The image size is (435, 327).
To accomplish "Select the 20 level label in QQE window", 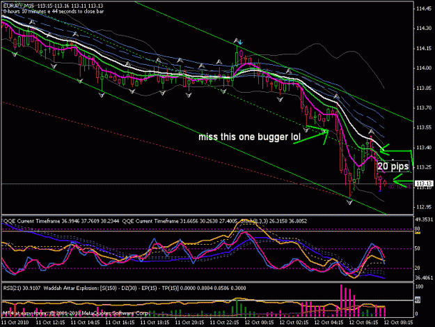I will 417,268.
